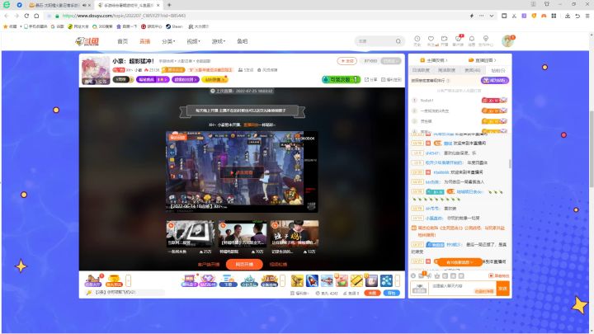Click the orange 发送 send button
The width and height of the screenshot is (594, 334).
[502, 289]
